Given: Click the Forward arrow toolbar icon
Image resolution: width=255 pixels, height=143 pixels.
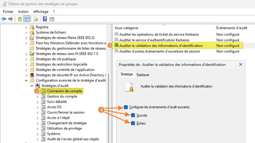Looking at the screenshot, I should click(11, 19).
